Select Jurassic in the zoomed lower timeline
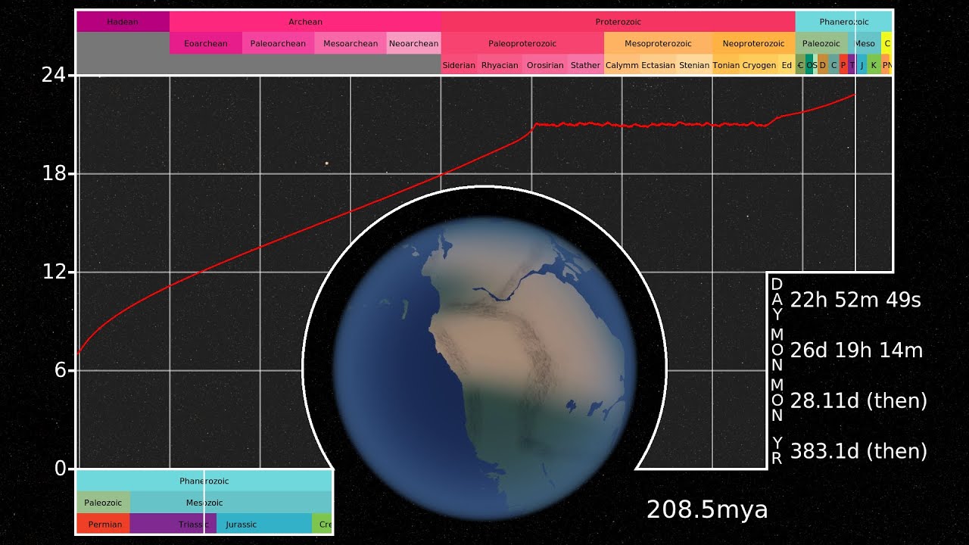This screenshot has height=545, width=969. (x=264, y=524)
